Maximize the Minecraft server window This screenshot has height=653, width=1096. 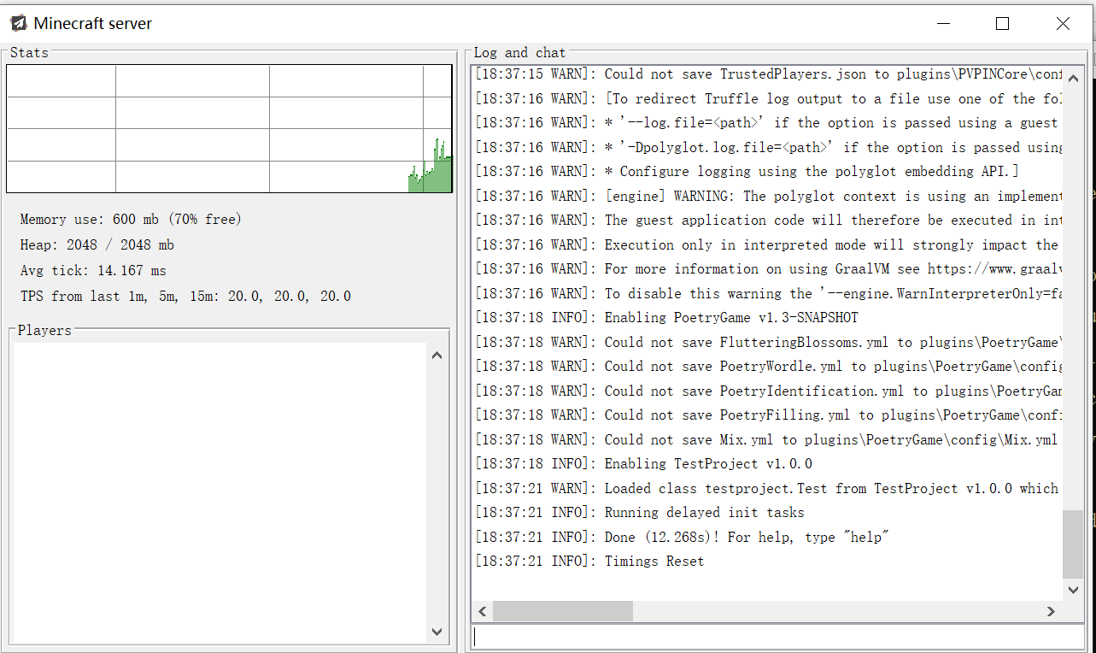pyautogui.click(x=1003, y=24)
